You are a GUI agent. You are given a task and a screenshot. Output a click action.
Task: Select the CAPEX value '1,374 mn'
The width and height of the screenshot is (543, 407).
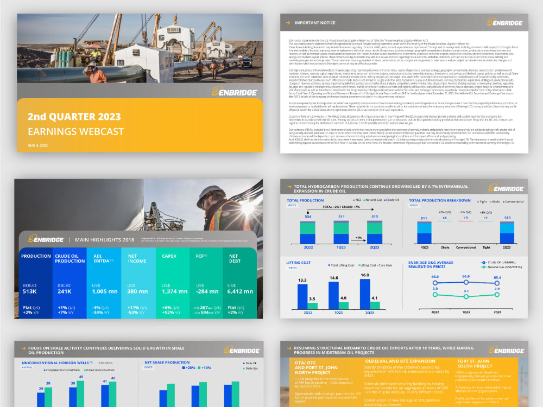(x=174, y=291)
